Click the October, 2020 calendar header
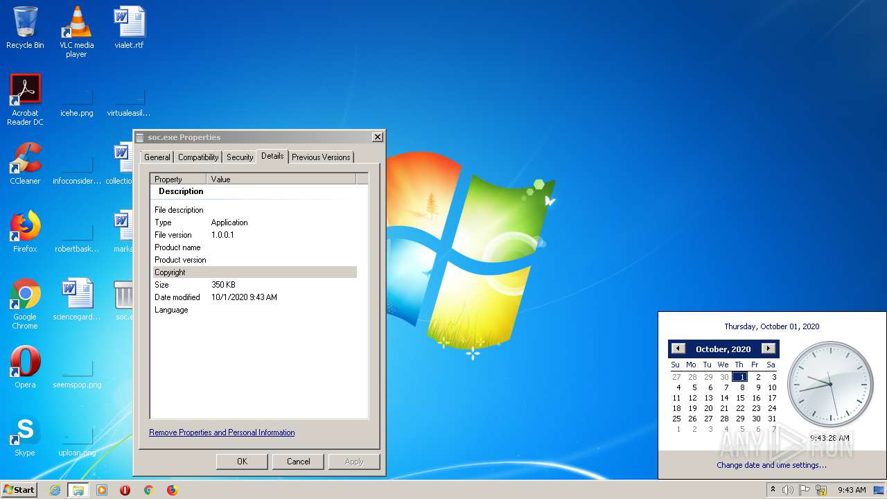 (x=723, y=349)
